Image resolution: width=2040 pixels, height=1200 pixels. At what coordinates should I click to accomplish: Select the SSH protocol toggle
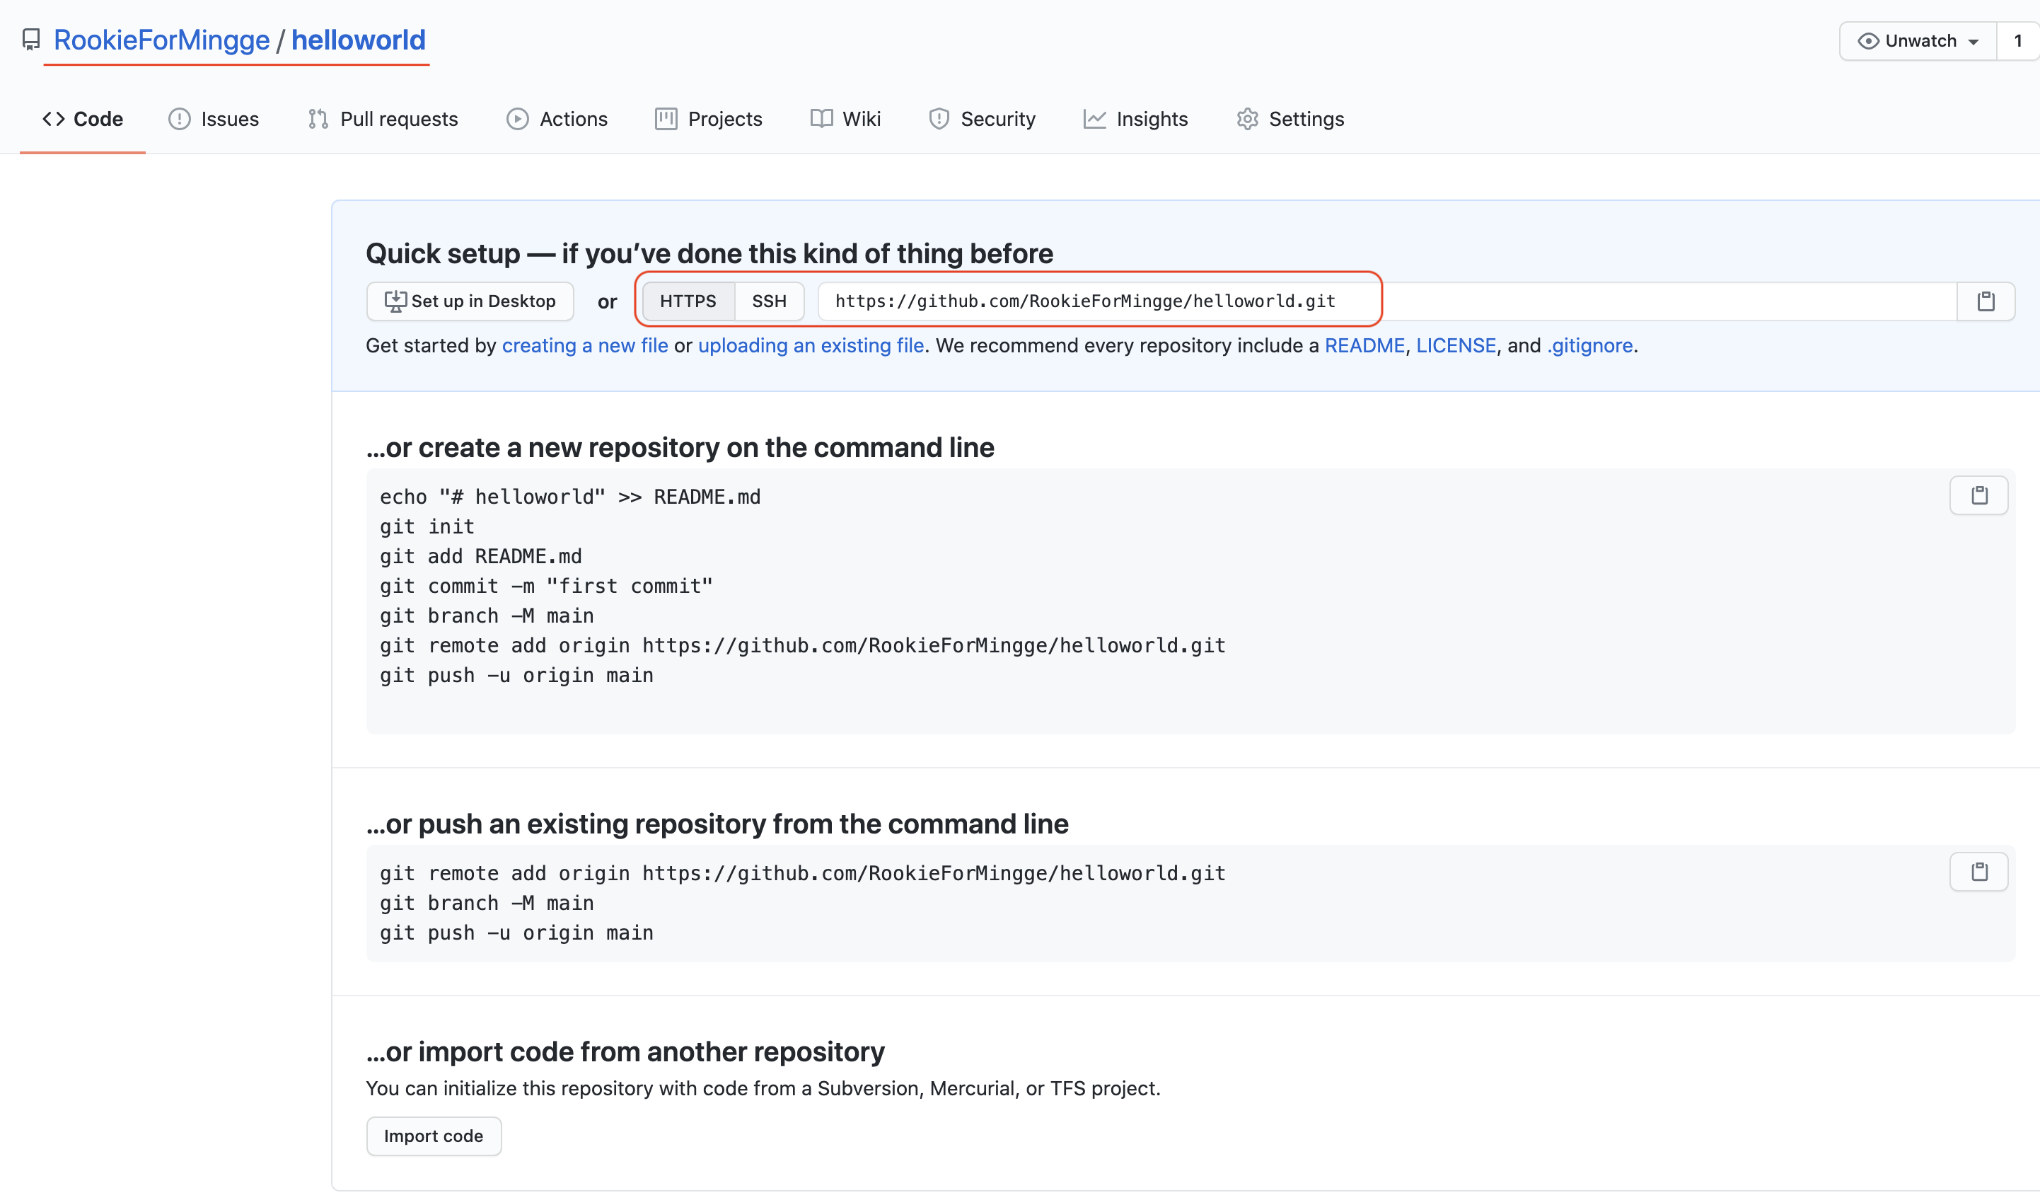pos(769,301)
